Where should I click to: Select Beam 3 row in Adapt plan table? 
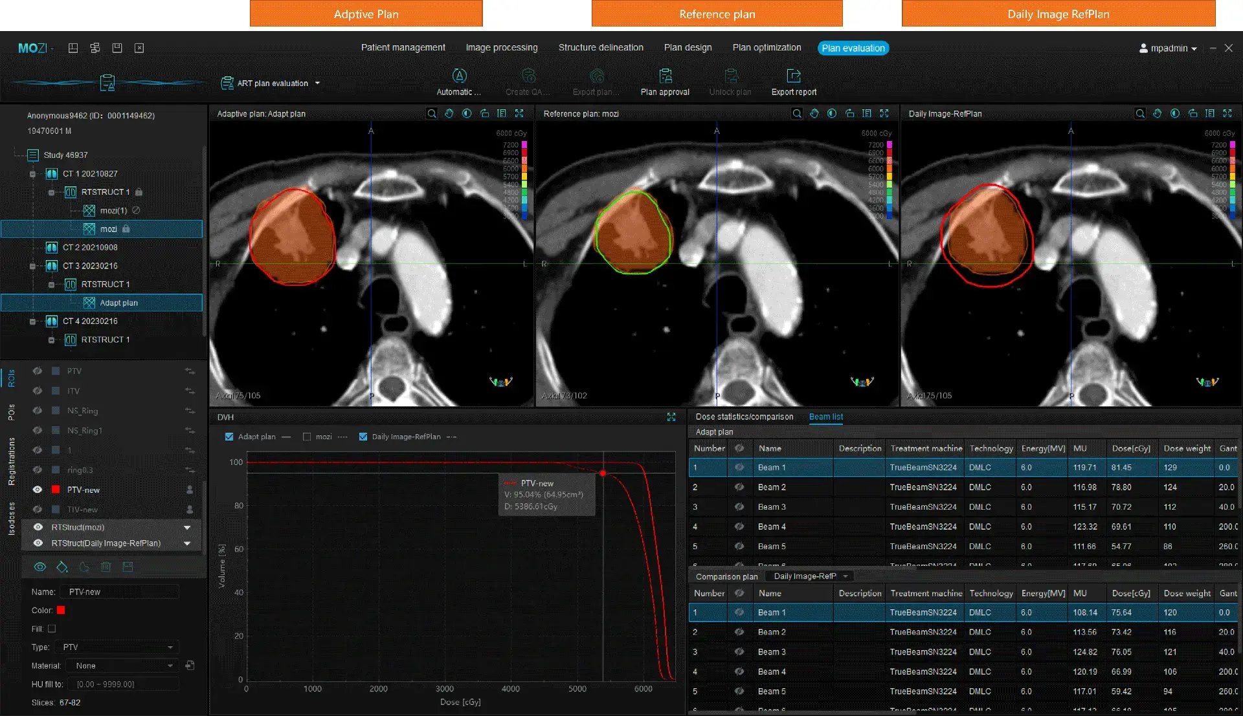pos(963,507)
